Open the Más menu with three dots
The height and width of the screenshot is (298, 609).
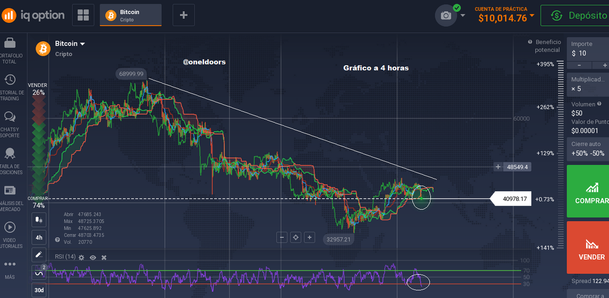click(x=10, y=269)
